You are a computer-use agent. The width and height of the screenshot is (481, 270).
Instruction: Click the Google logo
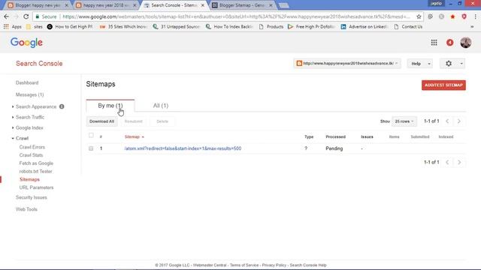click(26, 43)
